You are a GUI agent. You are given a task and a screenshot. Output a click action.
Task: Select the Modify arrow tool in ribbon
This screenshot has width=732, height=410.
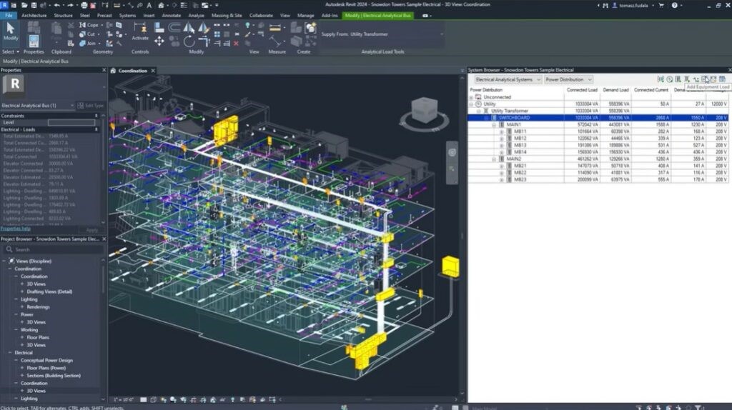(10, 31)
